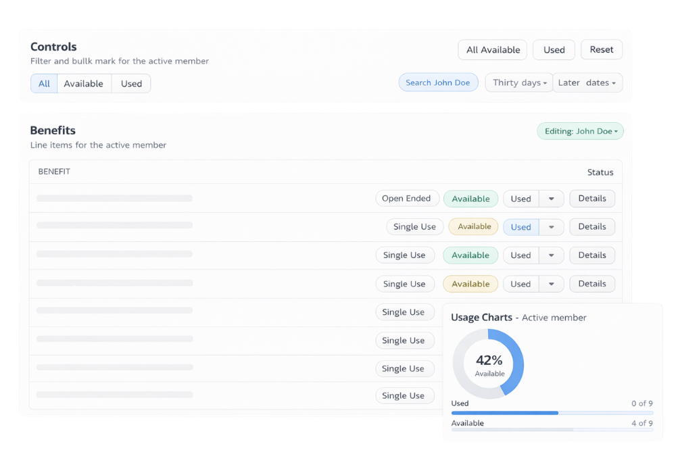The image size is (676, 473).
Task: Select the All filter tab
Action: pyautogui.click(x=44, y=83)
